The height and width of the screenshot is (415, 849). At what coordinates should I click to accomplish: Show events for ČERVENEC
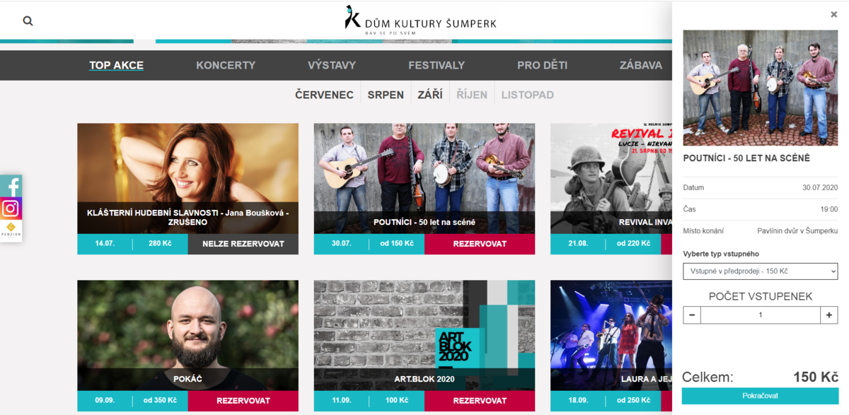pos(324,95)
